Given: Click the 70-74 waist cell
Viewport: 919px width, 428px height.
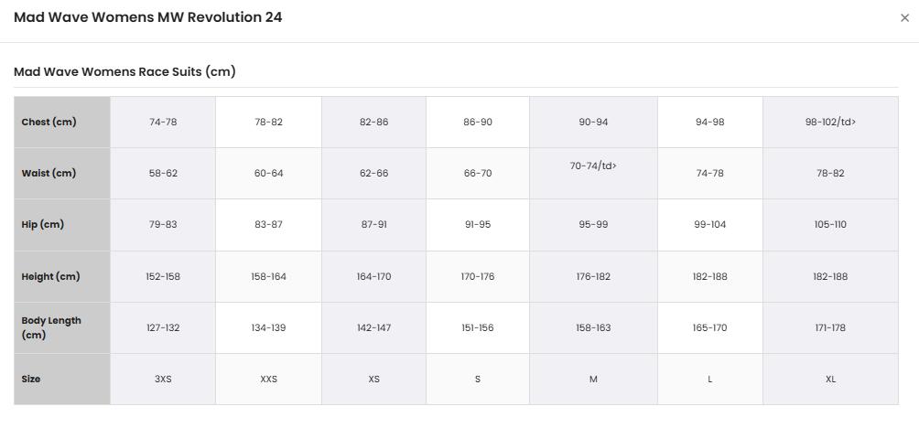Looking at the screenshot, I should pyautogui.click(x=593, y=174).
